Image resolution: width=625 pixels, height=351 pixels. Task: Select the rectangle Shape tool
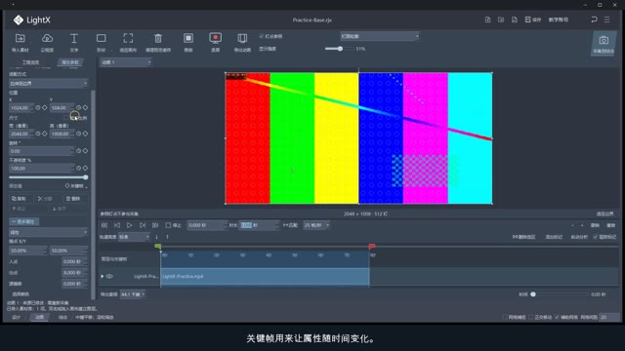click(x=102, y=43)
